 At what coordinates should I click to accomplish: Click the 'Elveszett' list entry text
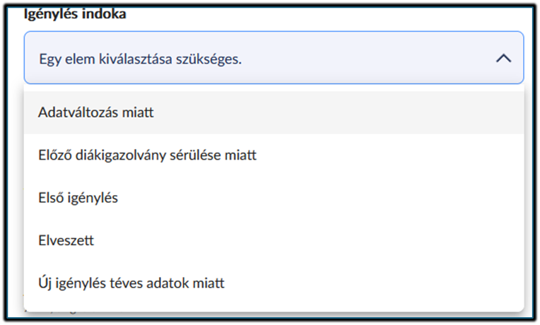coord(66,240)
